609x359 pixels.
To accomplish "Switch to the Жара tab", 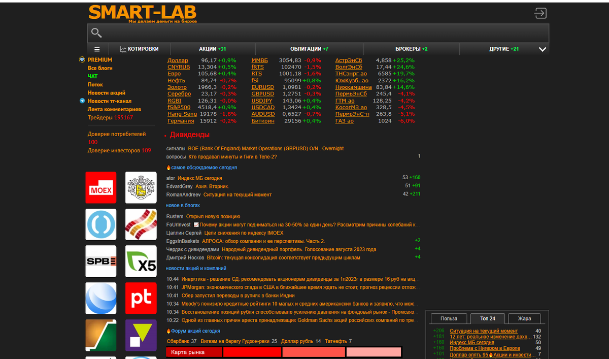I will coord(524,318).
